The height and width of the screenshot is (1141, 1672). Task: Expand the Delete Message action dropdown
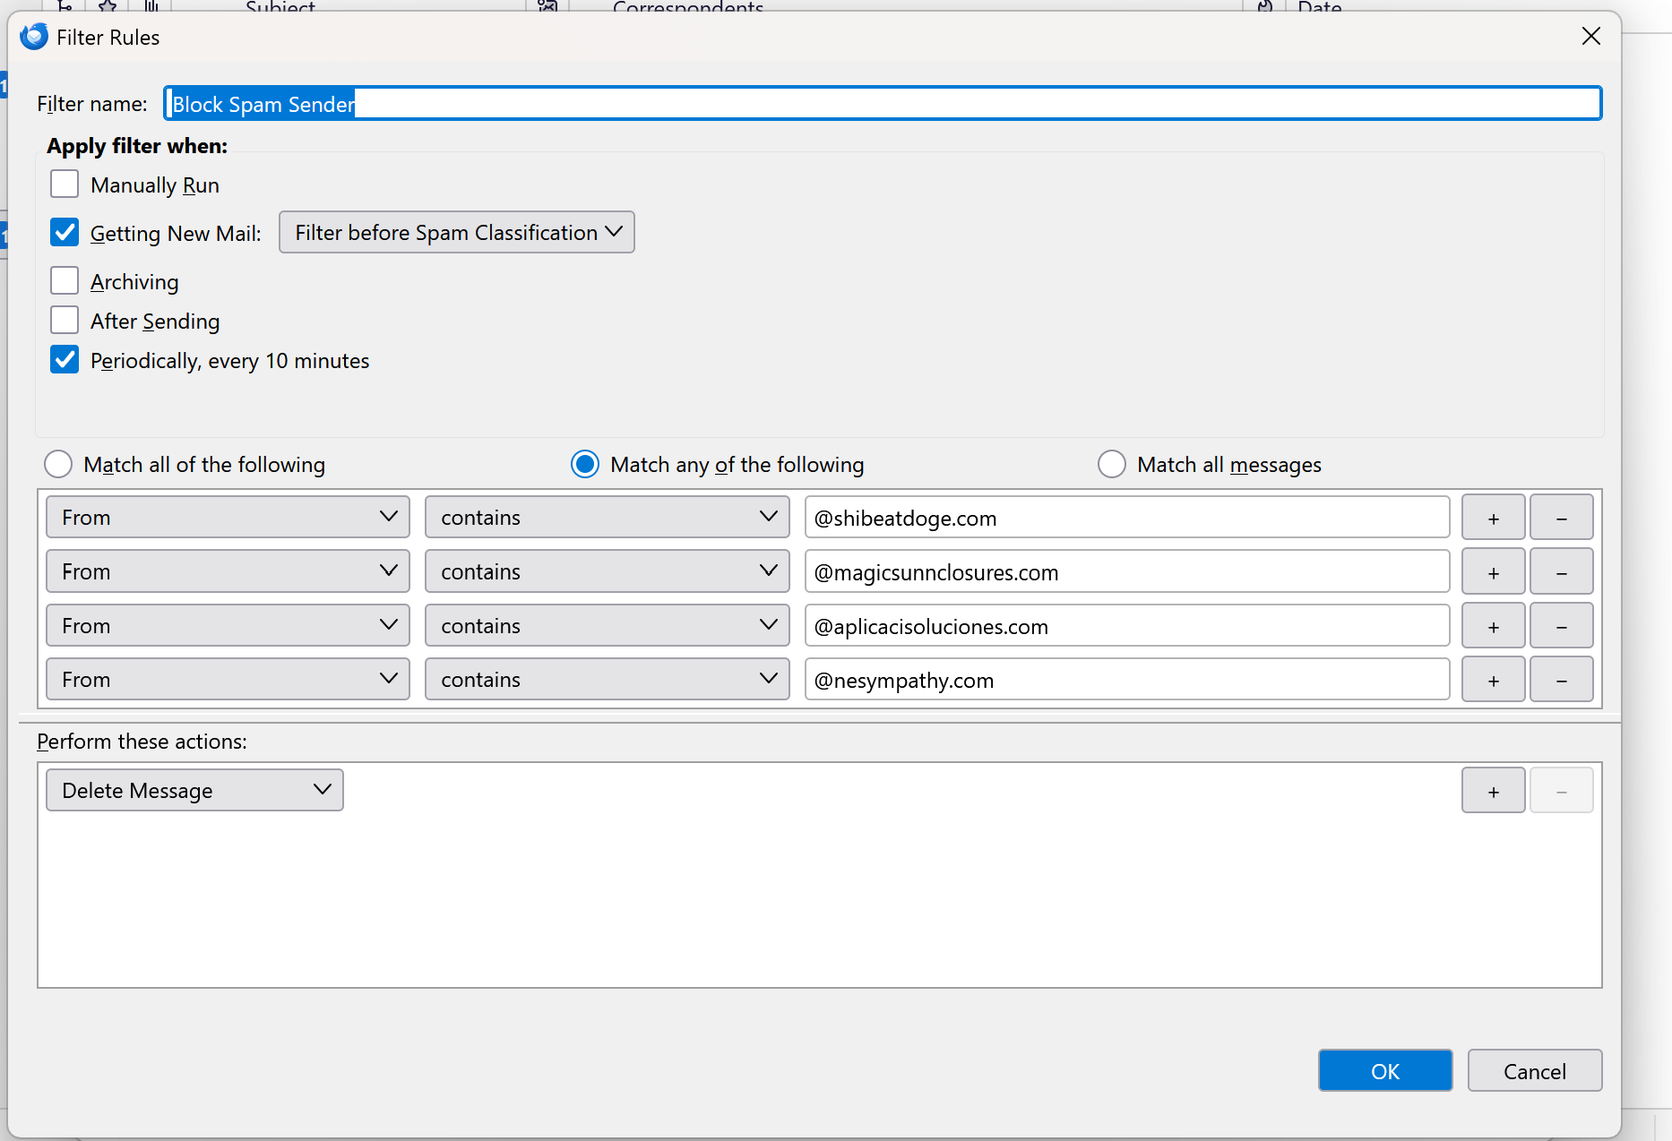pos(194,791)
